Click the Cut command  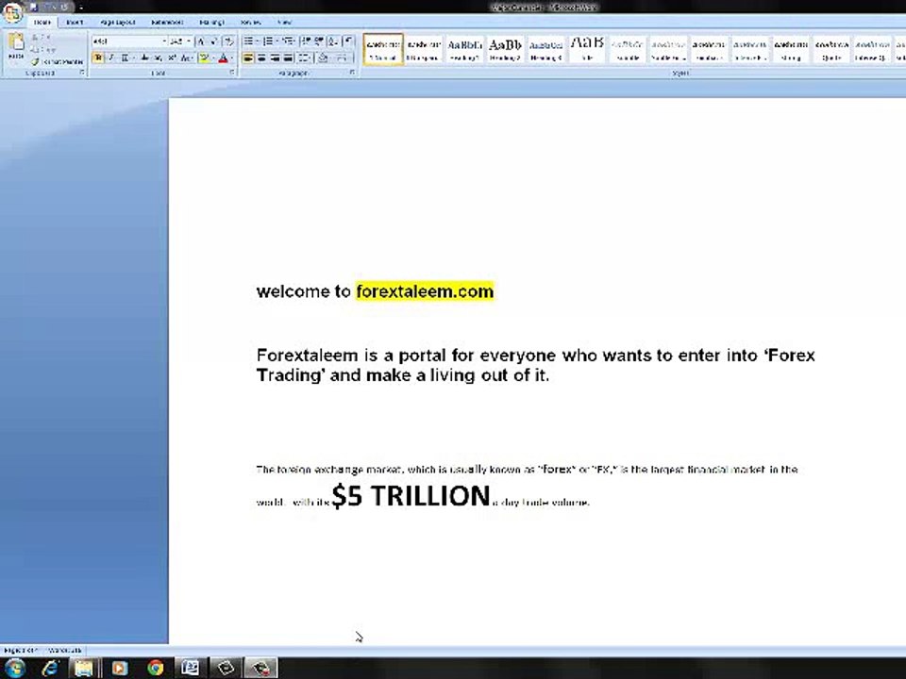[42, 37]
